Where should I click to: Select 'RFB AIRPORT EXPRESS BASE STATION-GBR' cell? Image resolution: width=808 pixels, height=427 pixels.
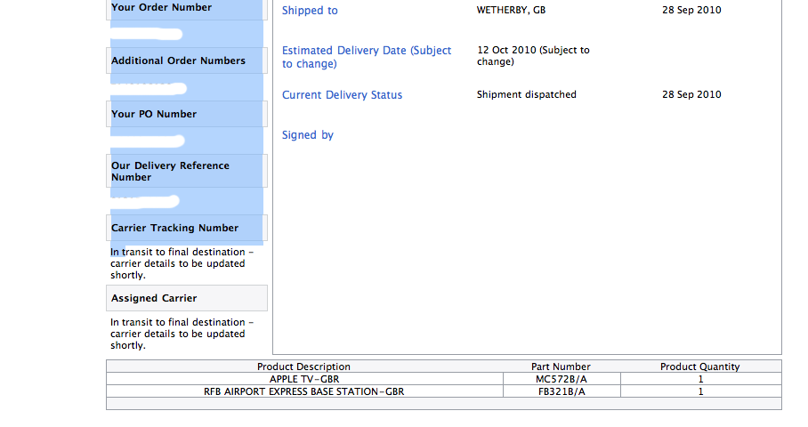coord(304,391)
